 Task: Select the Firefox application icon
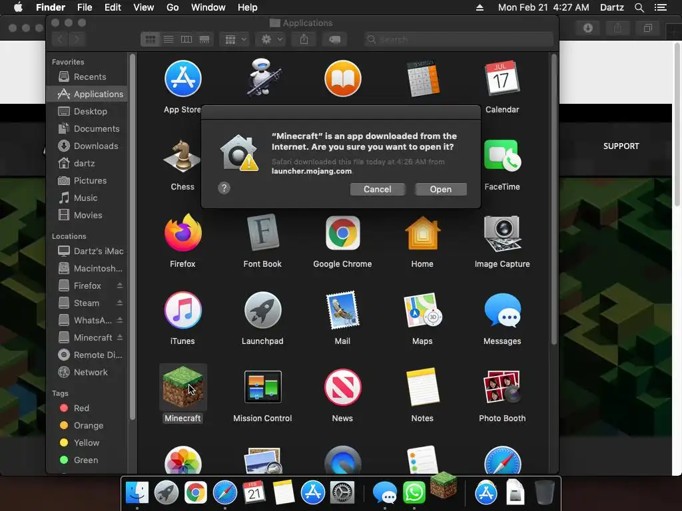[182, 232]
